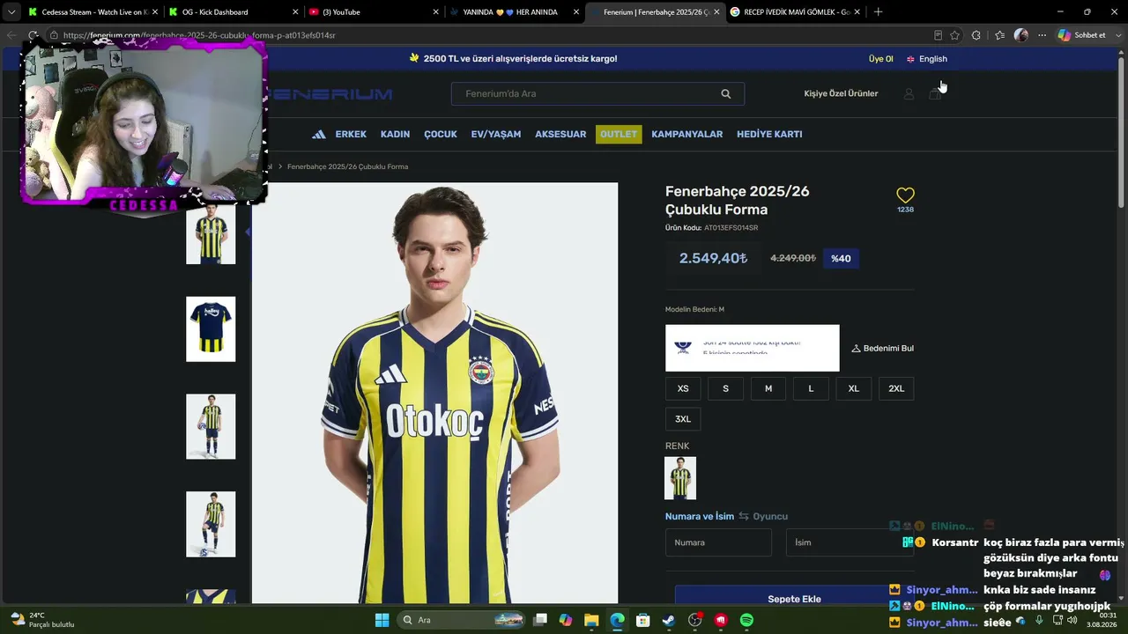Add the jersey to favorites with the heart icon
The height and width of the screenshot is (634, 1128).
coord(905,195)
